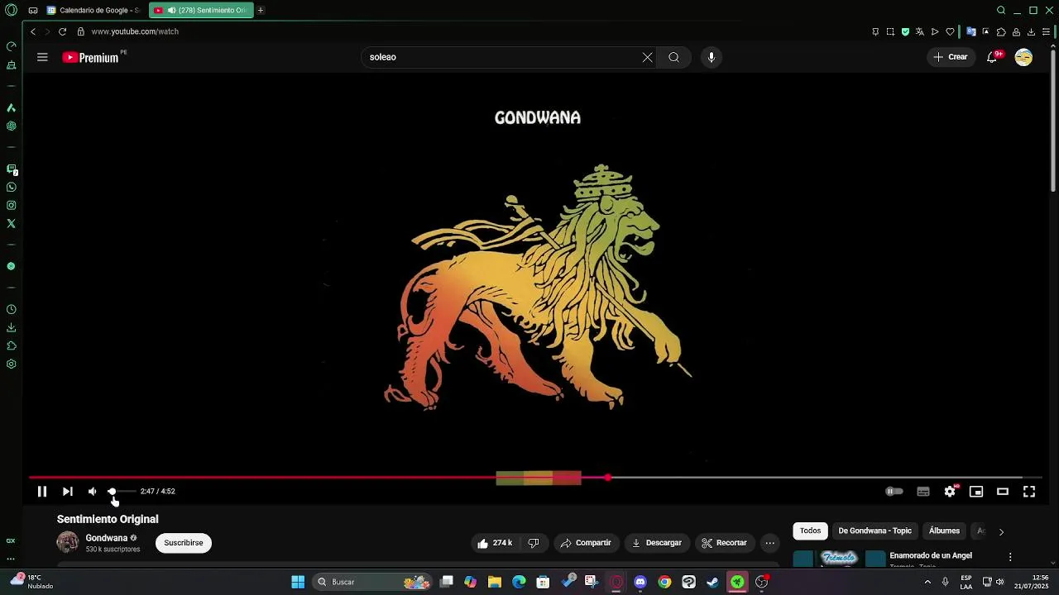The image size is (1059, 595).
Task: Open 'Enamorado de un Angel' video options
Action: coord(1010,557)
